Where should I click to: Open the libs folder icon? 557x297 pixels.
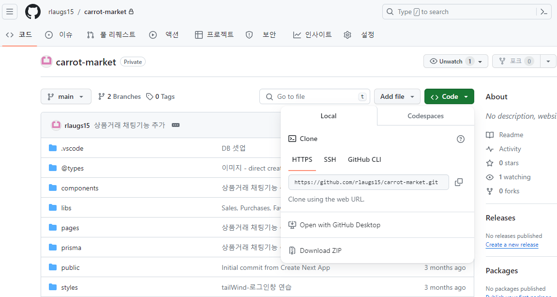click(x=53, y=208)
